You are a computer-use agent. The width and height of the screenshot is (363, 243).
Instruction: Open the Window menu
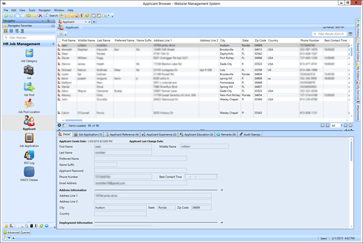[x=59, y=10]
